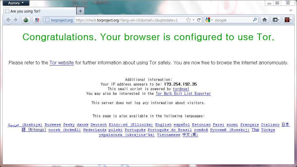
Task: Switch page language to Türkçe
Action: click(x=268, y=130)
